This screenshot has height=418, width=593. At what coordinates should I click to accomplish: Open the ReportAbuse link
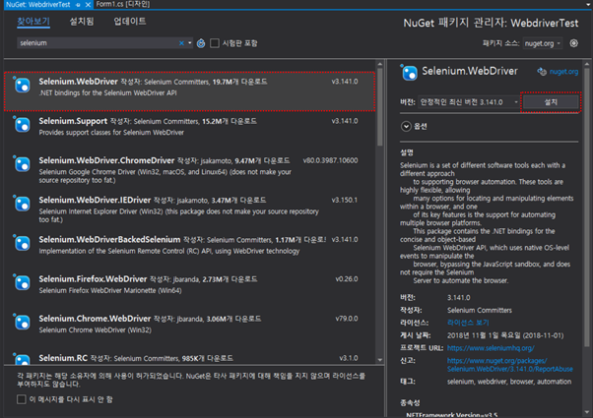(510, 365)
